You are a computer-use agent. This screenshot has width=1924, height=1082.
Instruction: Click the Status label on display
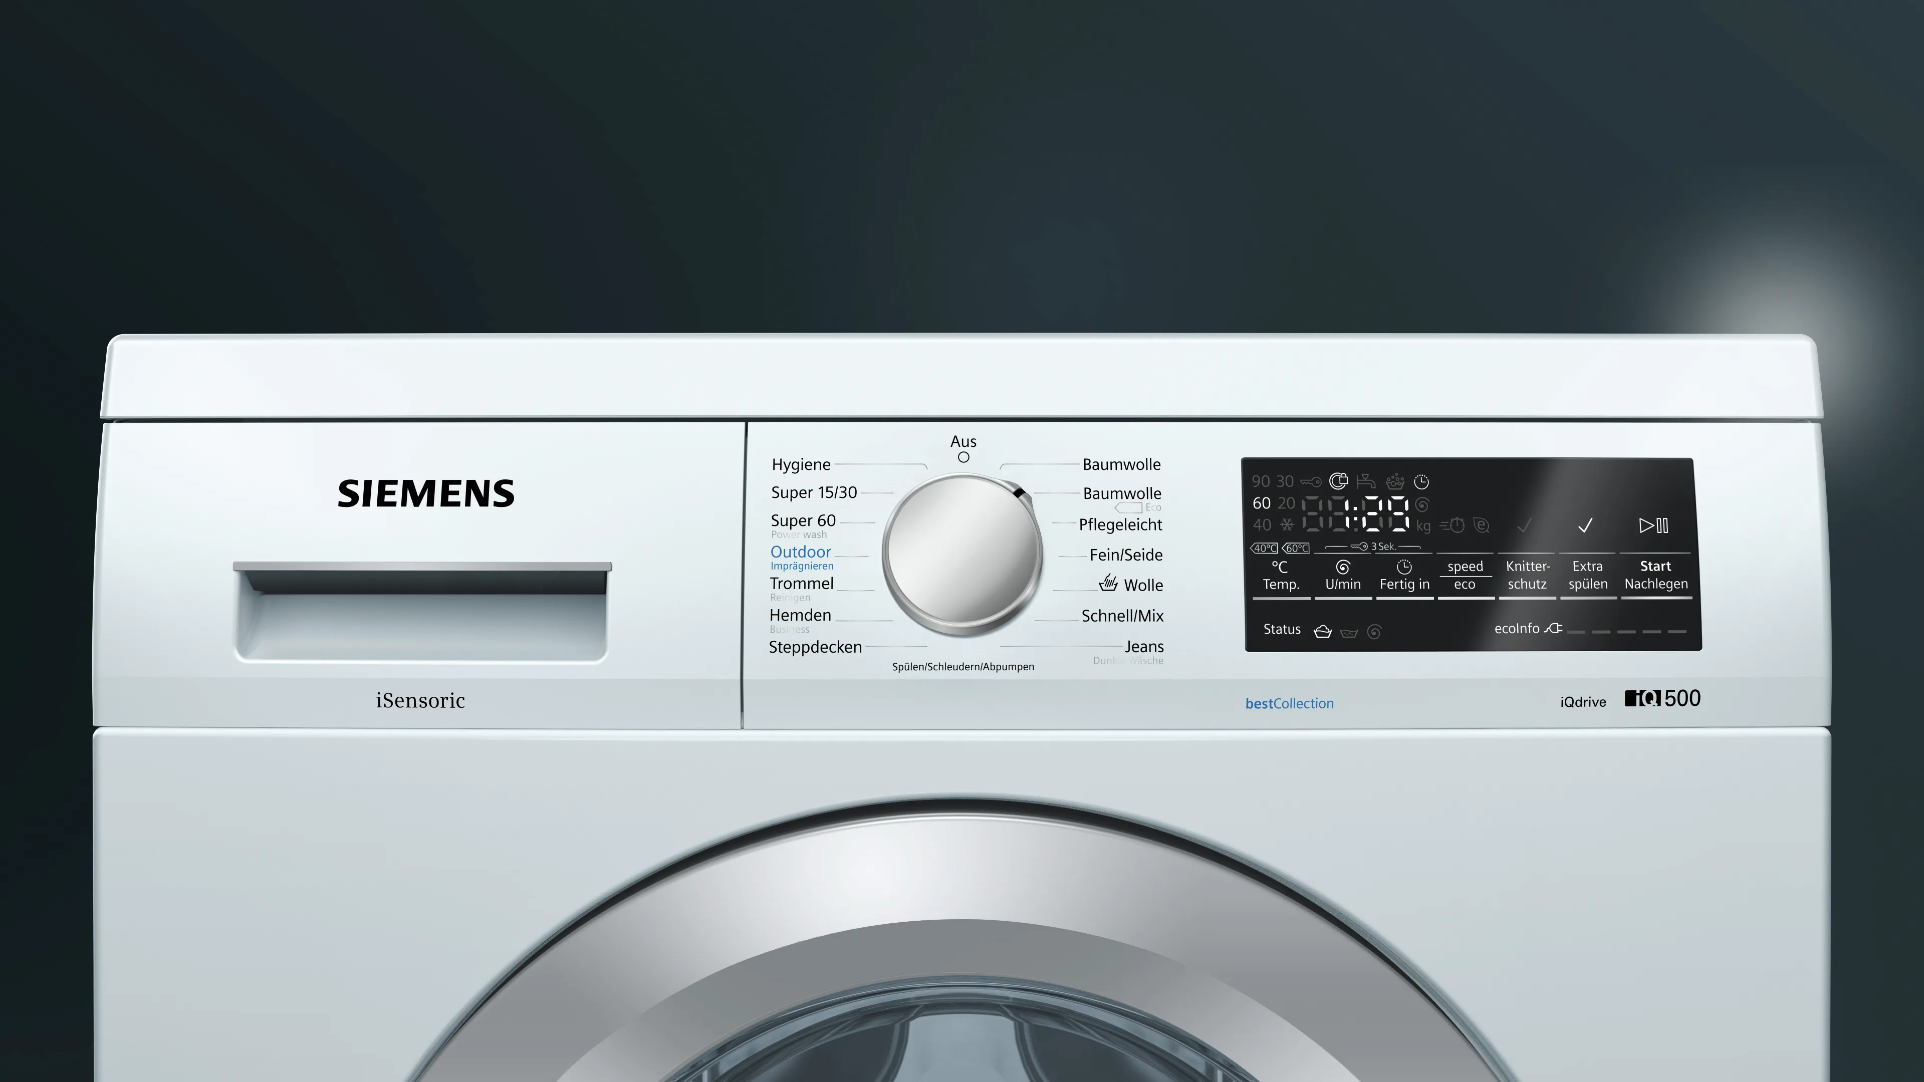(1282, 630)
